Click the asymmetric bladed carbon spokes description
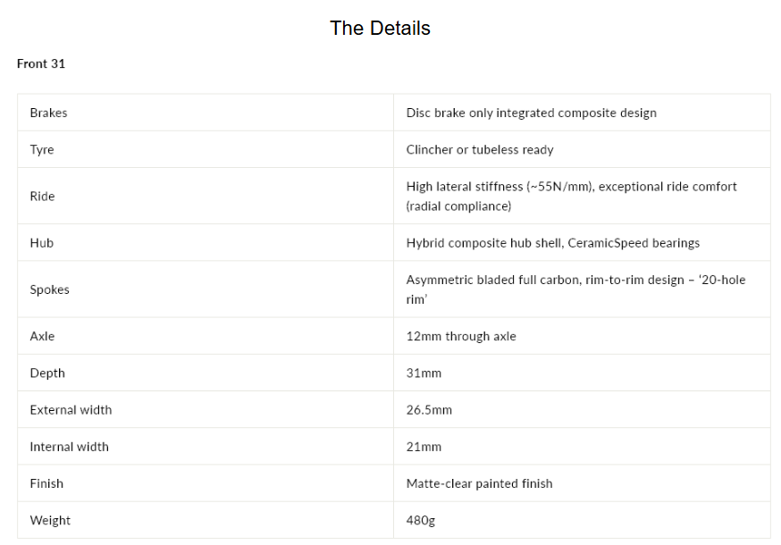The width and height of the screenshot is (781, 545). [x=575, y=289]
